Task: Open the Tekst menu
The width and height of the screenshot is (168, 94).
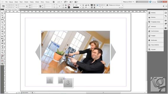Action: tap(21, 2)
